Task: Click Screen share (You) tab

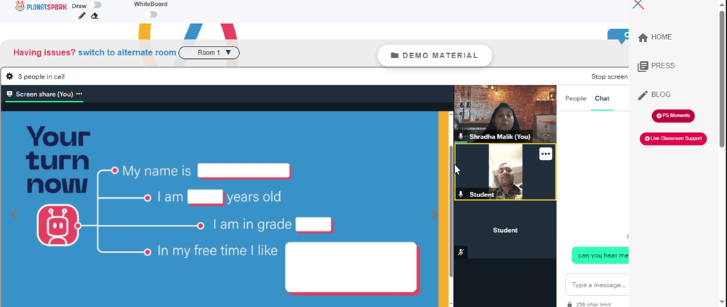Action: tap(44, 94)
